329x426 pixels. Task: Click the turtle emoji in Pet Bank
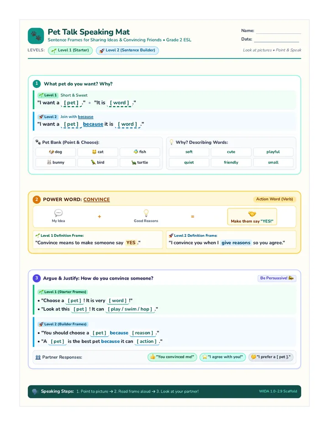(x=134, y=162)
